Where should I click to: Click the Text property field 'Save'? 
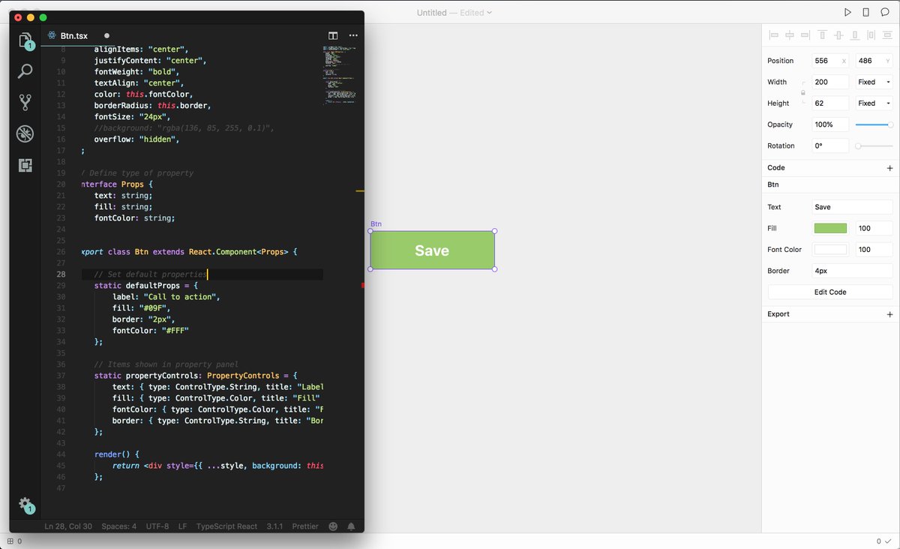pos(853,207)
